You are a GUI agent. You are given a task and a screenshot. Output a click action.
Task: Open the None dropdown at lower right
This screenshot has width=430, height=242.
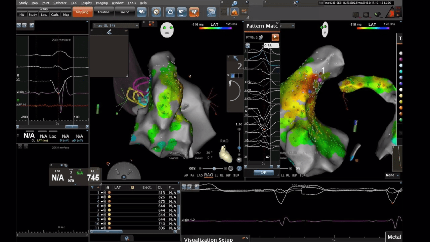392,175
